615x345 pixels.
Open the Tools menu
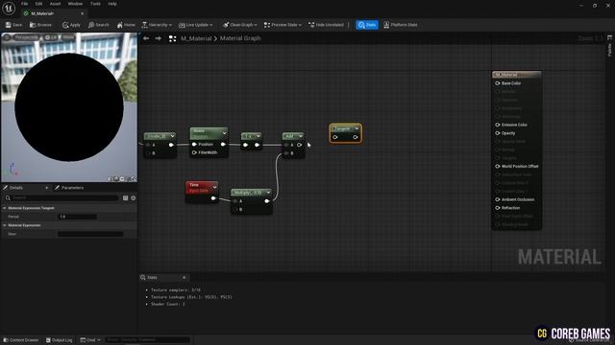tap(95, 4)
